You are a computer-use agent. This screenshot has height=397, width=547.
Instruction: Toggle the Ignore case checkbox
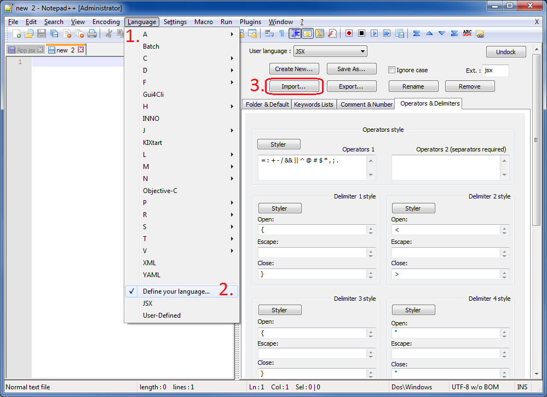391,69
